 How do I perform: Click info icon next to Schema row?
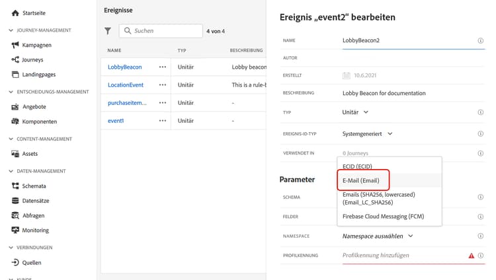click(481, 197)
